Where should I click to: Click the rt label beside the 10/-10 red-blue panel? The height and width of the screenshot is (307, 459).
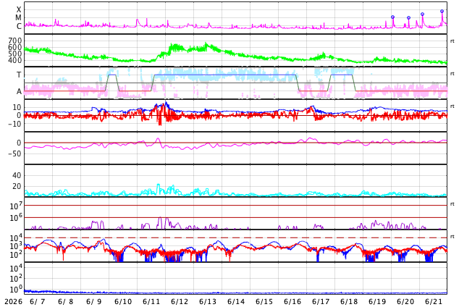[452, 106]
